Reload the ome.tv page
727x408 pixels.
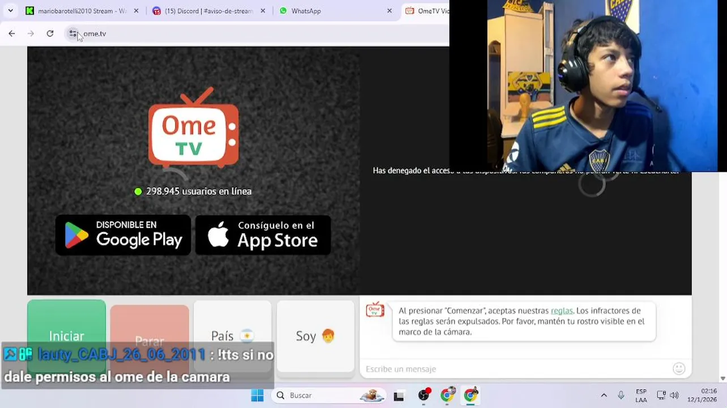coord(50,33)
